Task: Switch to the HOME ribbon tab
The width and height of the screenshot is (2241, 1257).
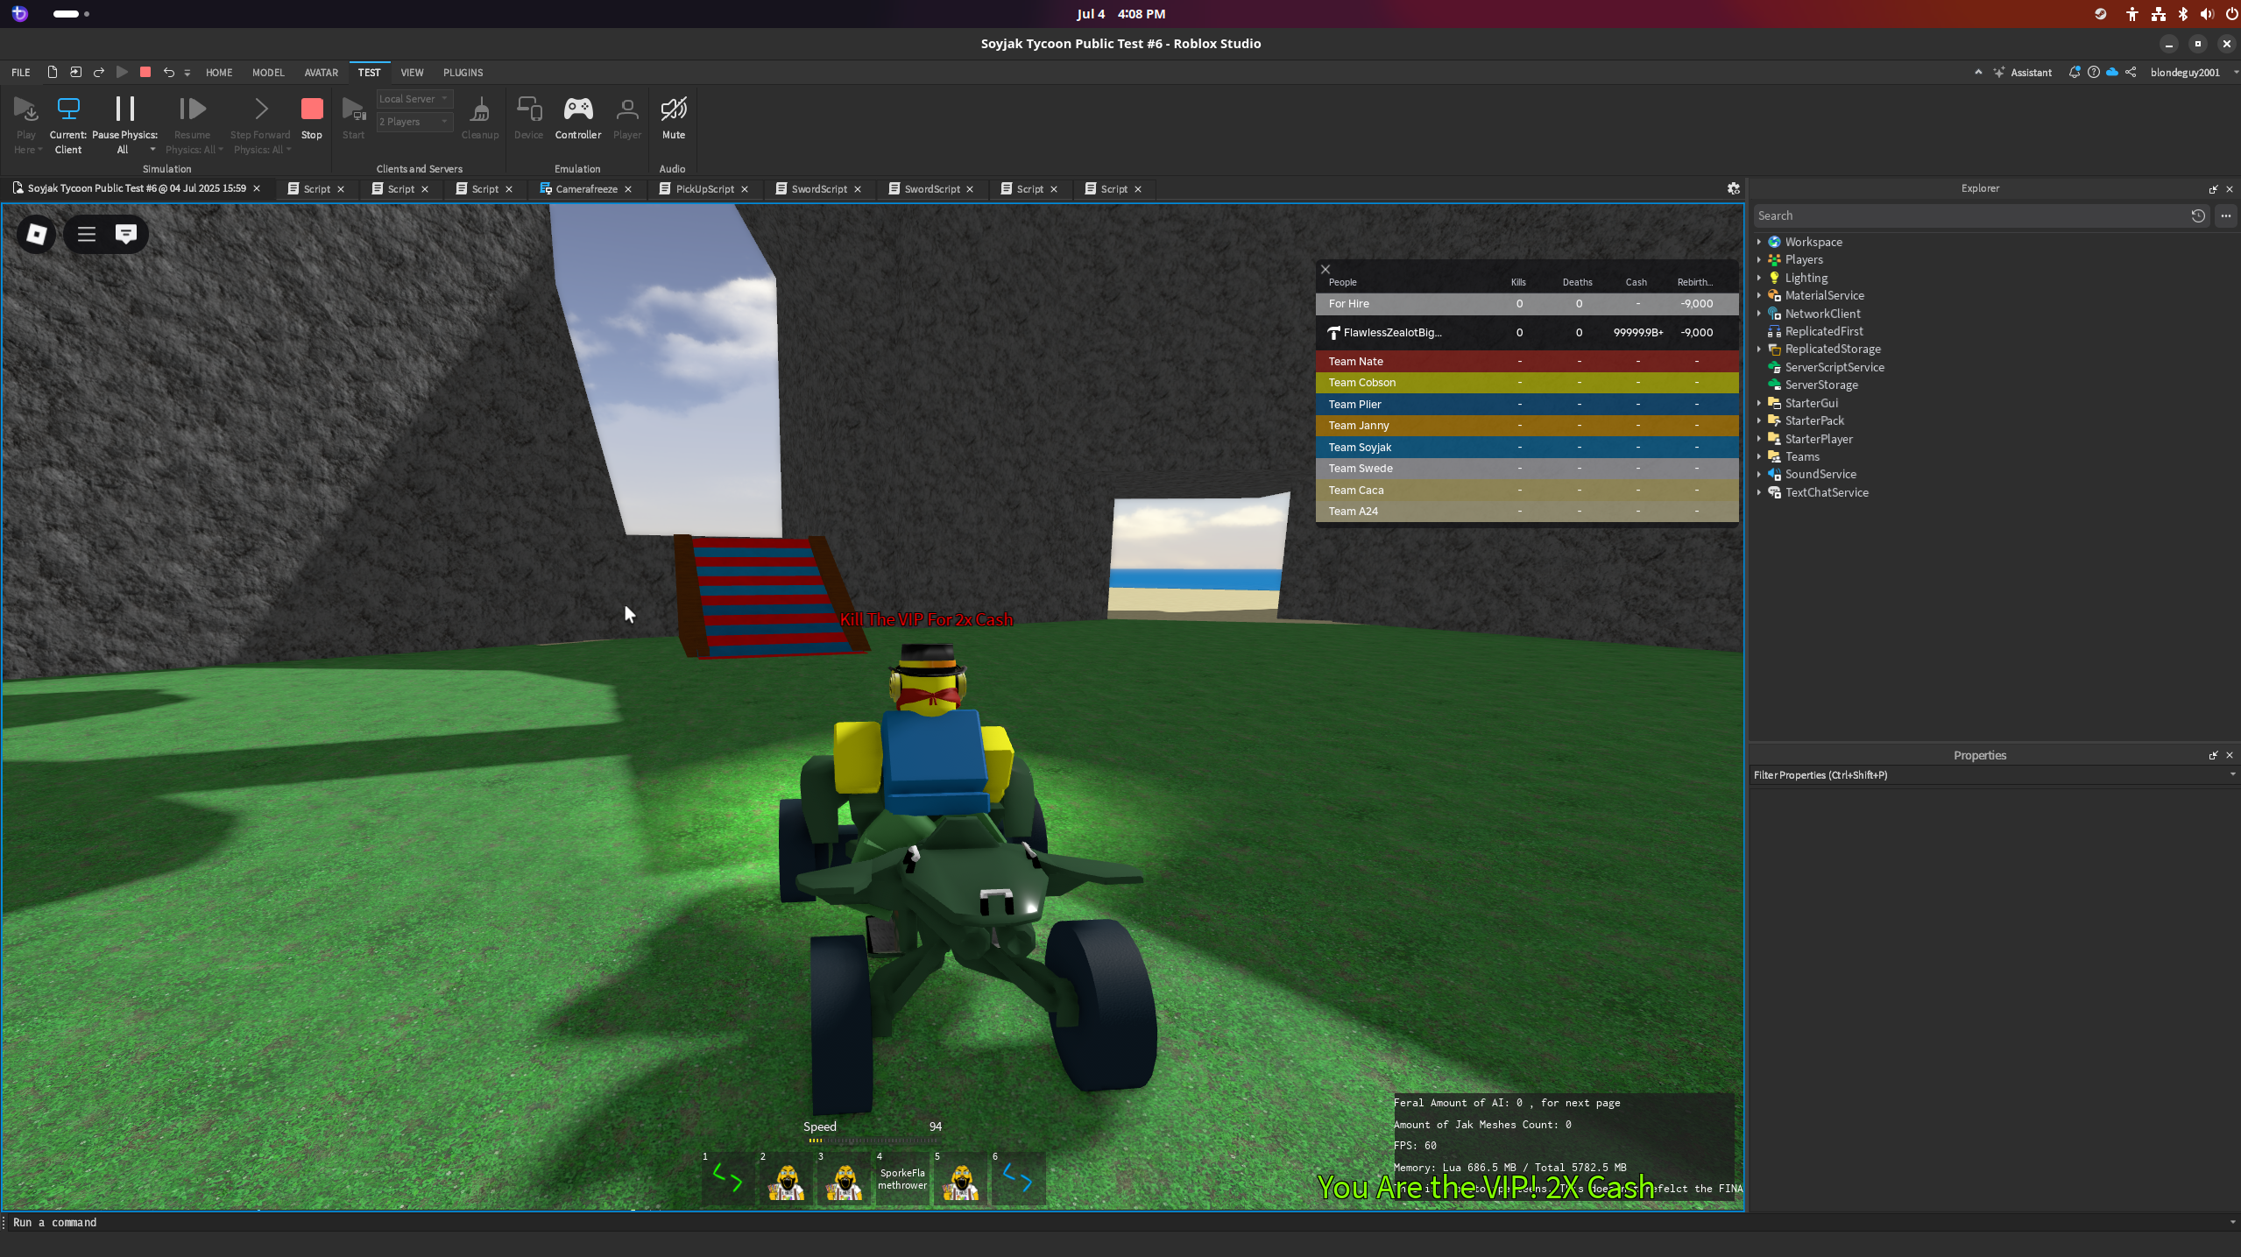Action: coord(219,73)
